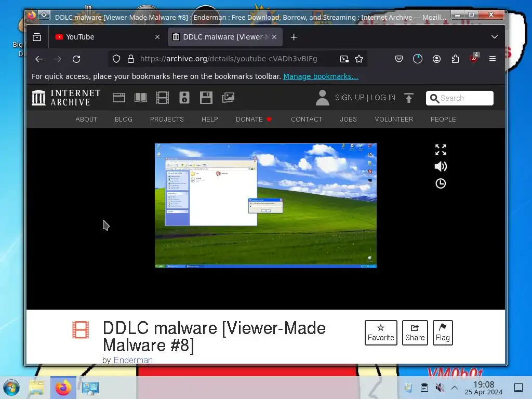Screen dimensions: 532x399
Task: Open the DONATE menu item
Action: point(254,119)
